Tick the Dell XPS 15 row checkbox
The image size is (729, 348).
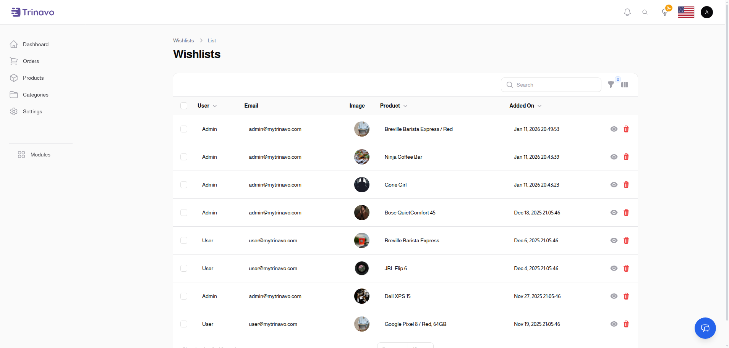click(184, 296)
